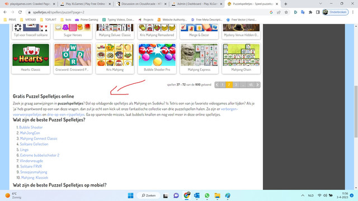358x201 pixels.
Task: Open the Mahjong Deluxe: Classic game card
Action: (115, 31)
